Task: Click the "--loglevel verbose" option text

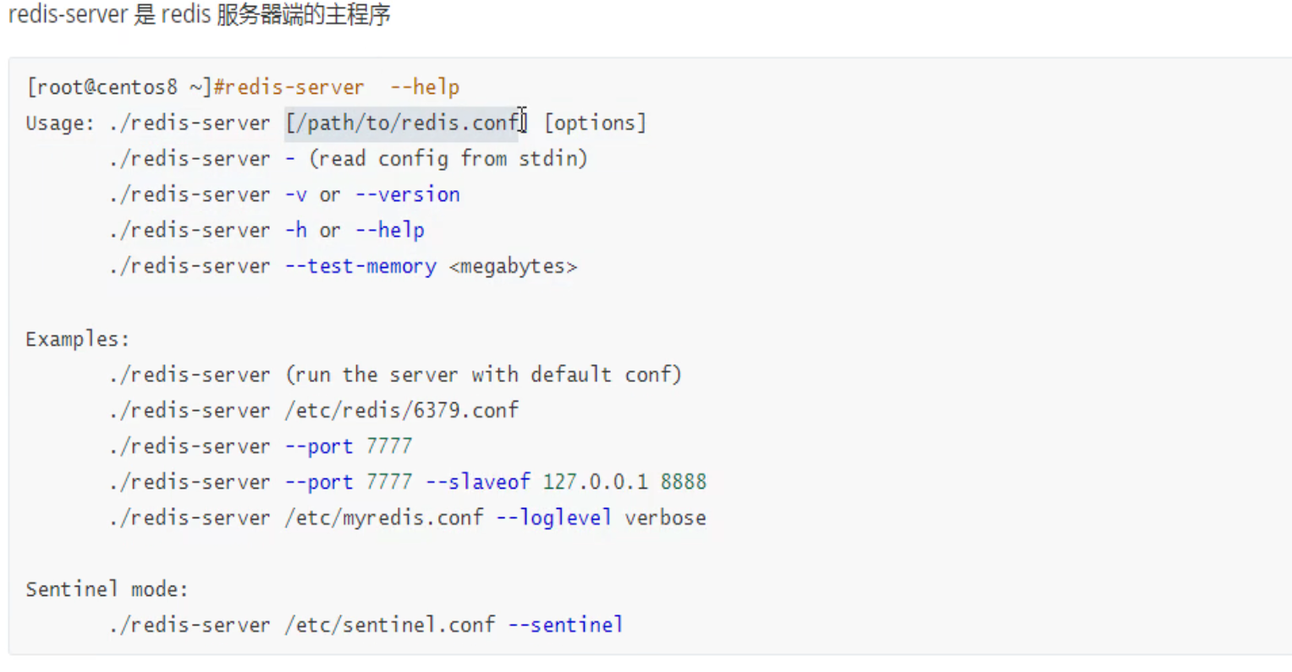Action: pyautogui.click(x=602, y=517)
